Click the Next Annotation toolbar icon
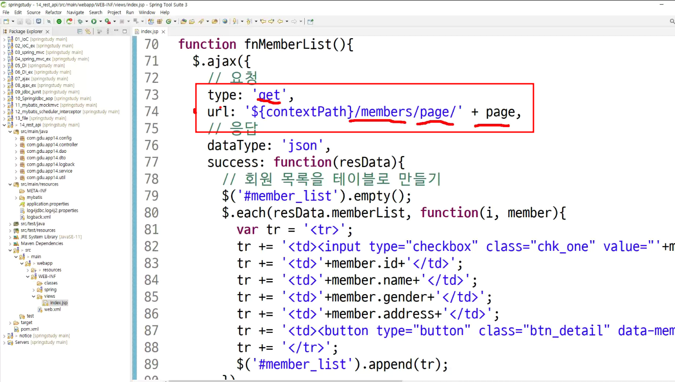The image size is (675, 382). (235, 21)
